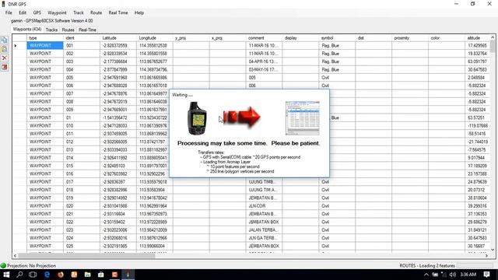Click the 'comment' column header
Viewport: 498px width, 280px height.
(264, 38)
